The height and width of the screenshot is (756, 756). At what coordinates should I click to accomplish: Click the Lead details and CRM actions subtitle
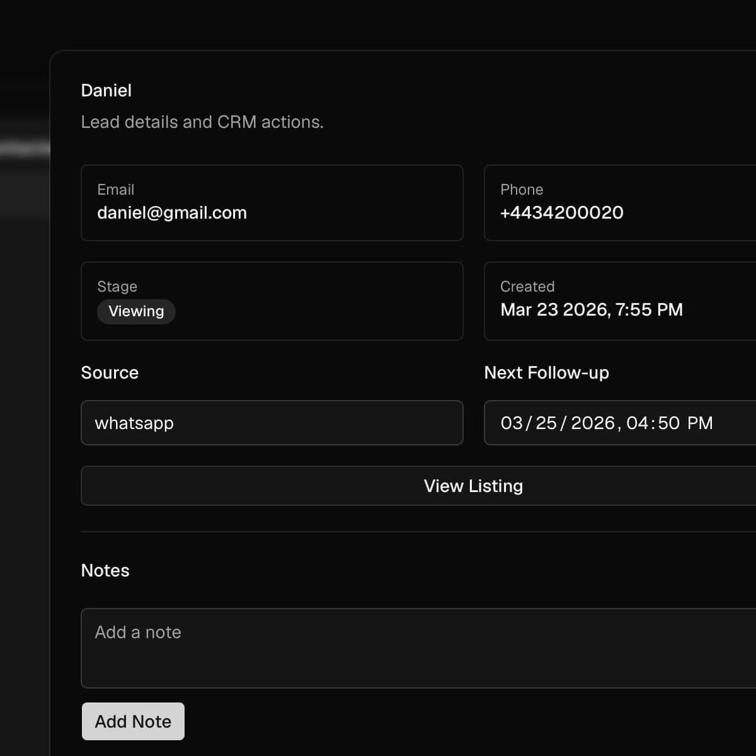pyautogui.click(x=202, y=122)
